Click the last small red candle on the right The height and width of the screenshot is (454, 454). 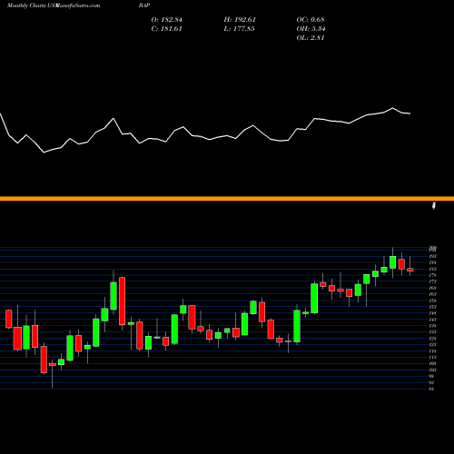[410, 270]
